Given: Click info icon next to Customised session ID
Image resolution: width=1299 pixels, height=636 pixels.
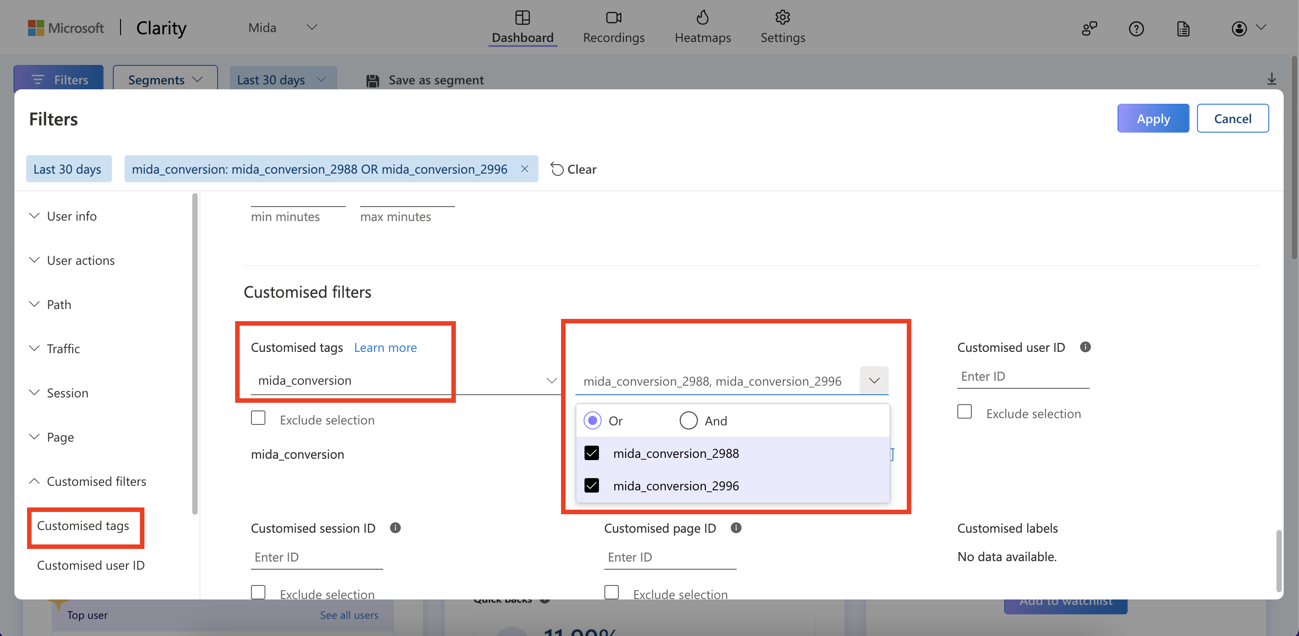Looking at the screenshot, I should click(395, 528).
